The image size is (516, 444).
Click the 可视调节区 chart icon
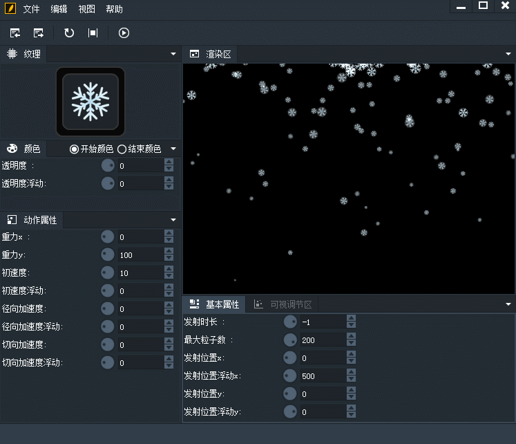click(x=258, y=304)
